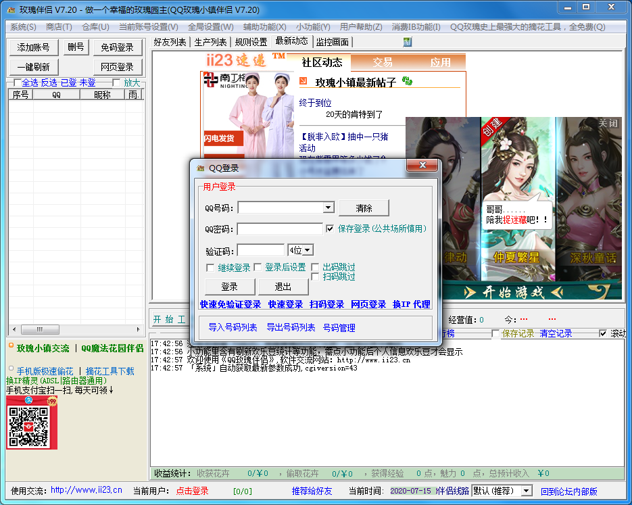Viewport: 632px width, 505px height.
Task: Open the 消费IB功能(I) menu
Action: [x=416, y=27]
